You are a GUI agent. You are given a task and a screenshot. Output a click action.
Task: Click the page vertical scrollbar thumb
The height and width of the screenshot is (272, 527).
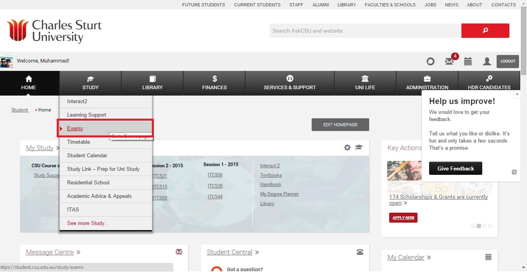(x=523, y=40)
